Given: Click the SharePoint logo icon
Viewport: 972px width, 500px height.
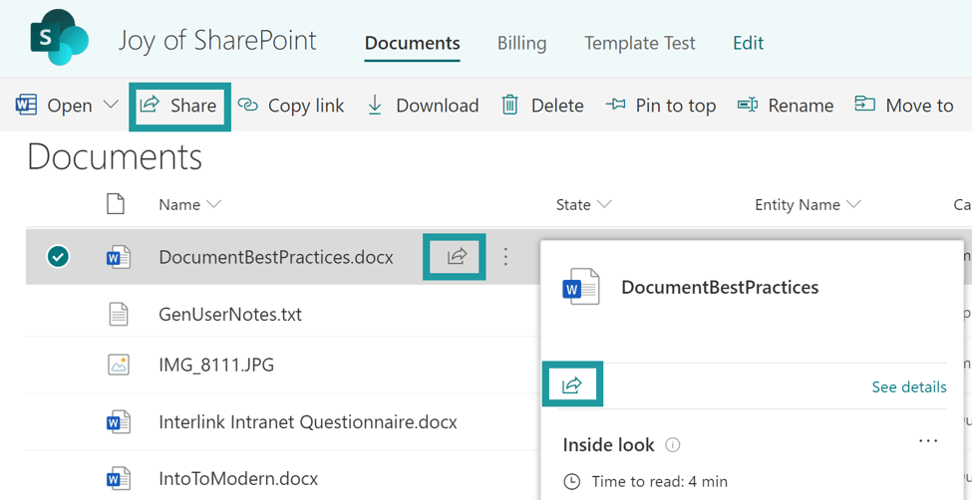Looking at the screenshot, I should (x=59, y=38).
